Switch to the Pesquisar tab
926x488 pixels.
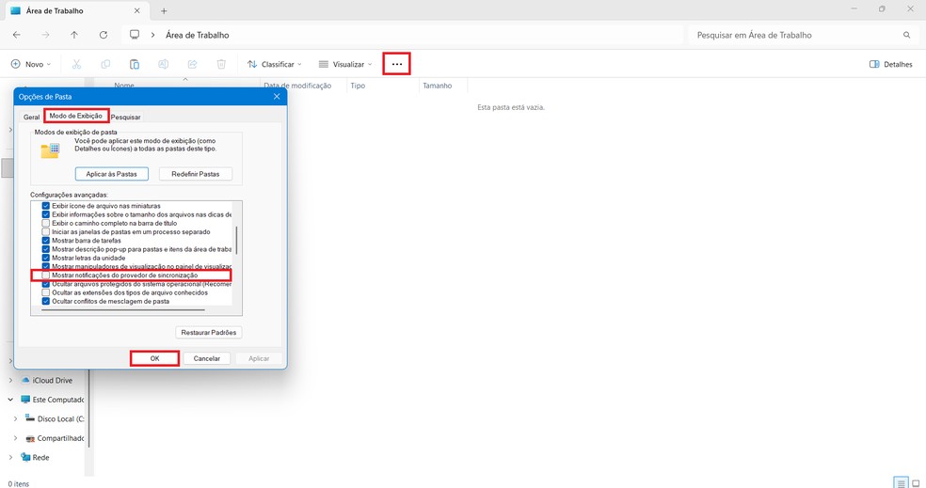[x=125, y=117]
